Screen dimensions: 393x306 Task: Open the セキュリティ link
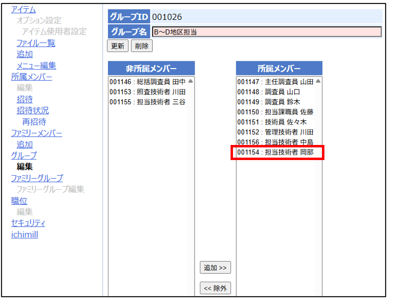coord(28,223)
